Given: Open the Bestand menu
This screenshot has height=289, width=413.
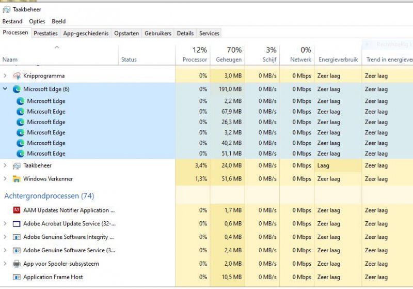Looking at the screenshot, I should [x=12, y=22].
